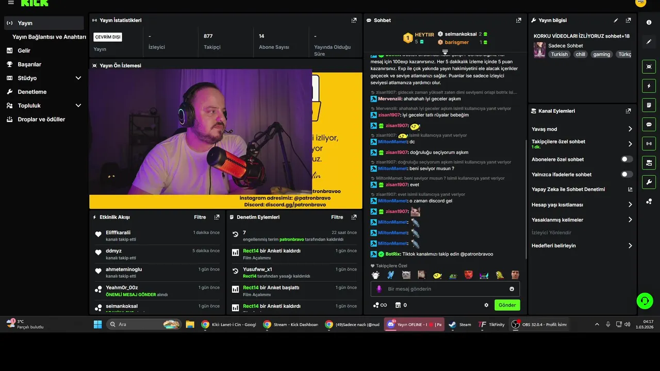Open OBS from the Windows taskbar
The image size is (660, 371).
pos(539,325)
